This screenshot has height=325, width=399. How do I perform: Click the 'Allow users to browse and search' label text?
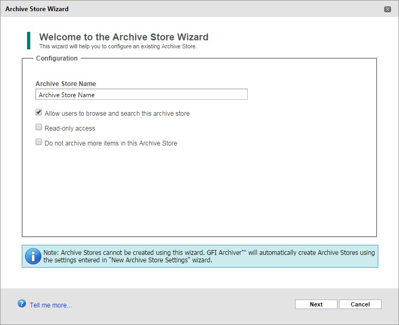click(x=117, y=114)
